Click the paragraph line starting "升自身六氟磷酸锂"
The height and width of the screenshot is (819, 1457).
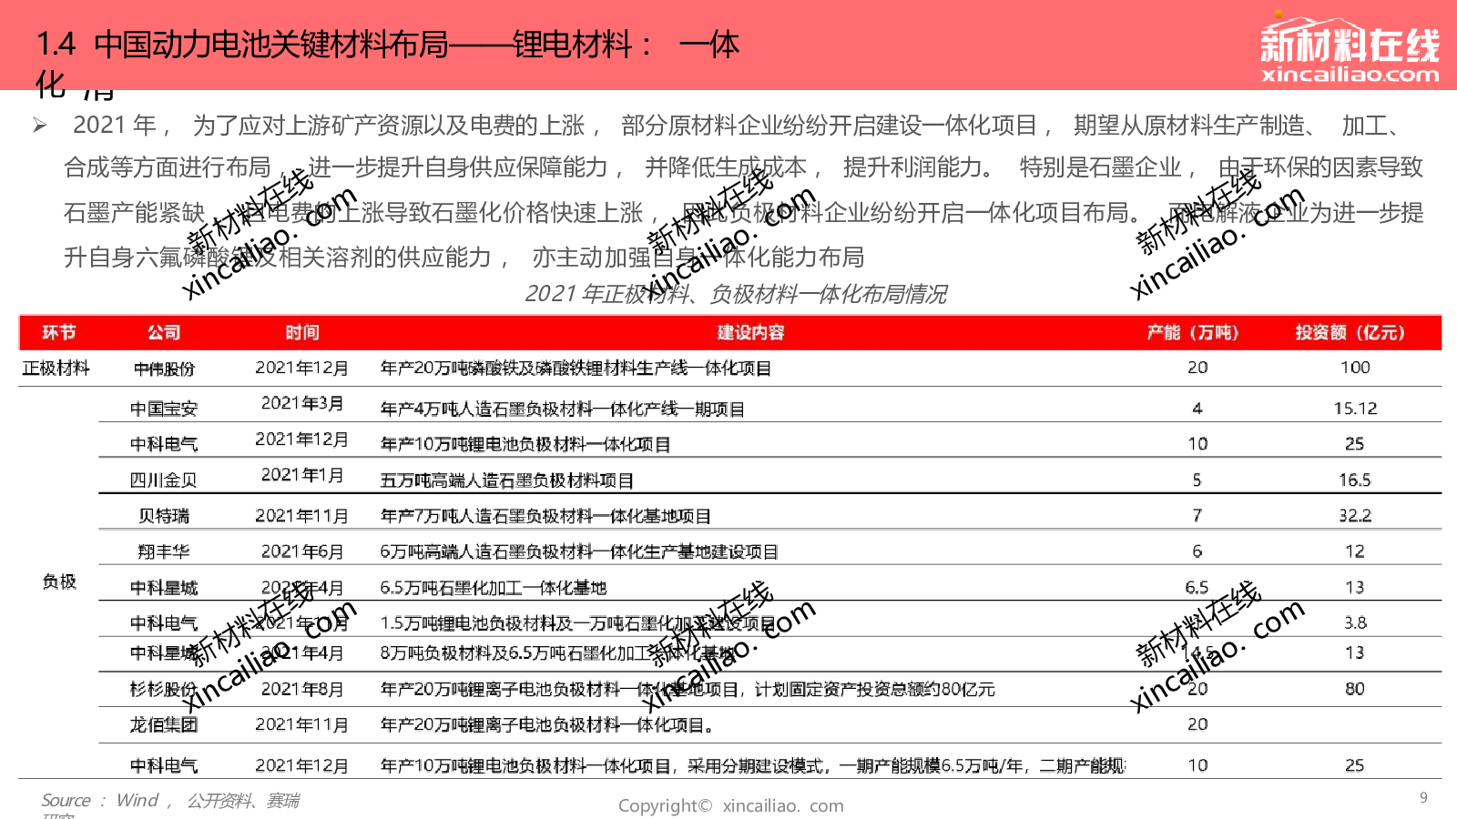coord(464,258)
